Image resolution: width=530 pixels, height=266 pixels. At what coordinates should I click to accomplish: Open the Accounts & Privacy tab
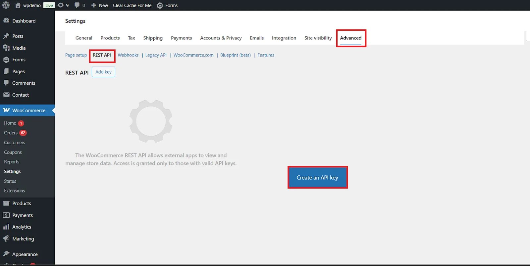[x=221, y=38]
